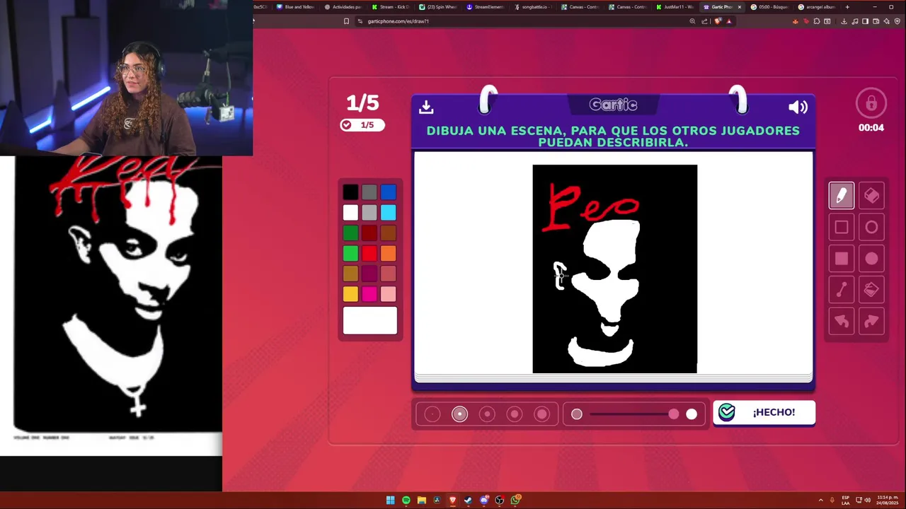Open Steam from the taskbar
Viewport: 906px width, 509px height.
tap(468, 501)
